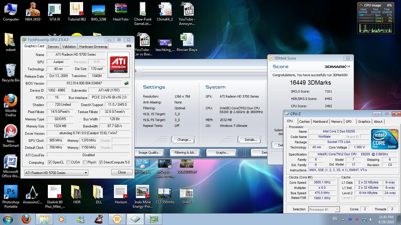Open the Computer desktop icon
Viewport: 401px width, 225px height.
tap(11, 12)
